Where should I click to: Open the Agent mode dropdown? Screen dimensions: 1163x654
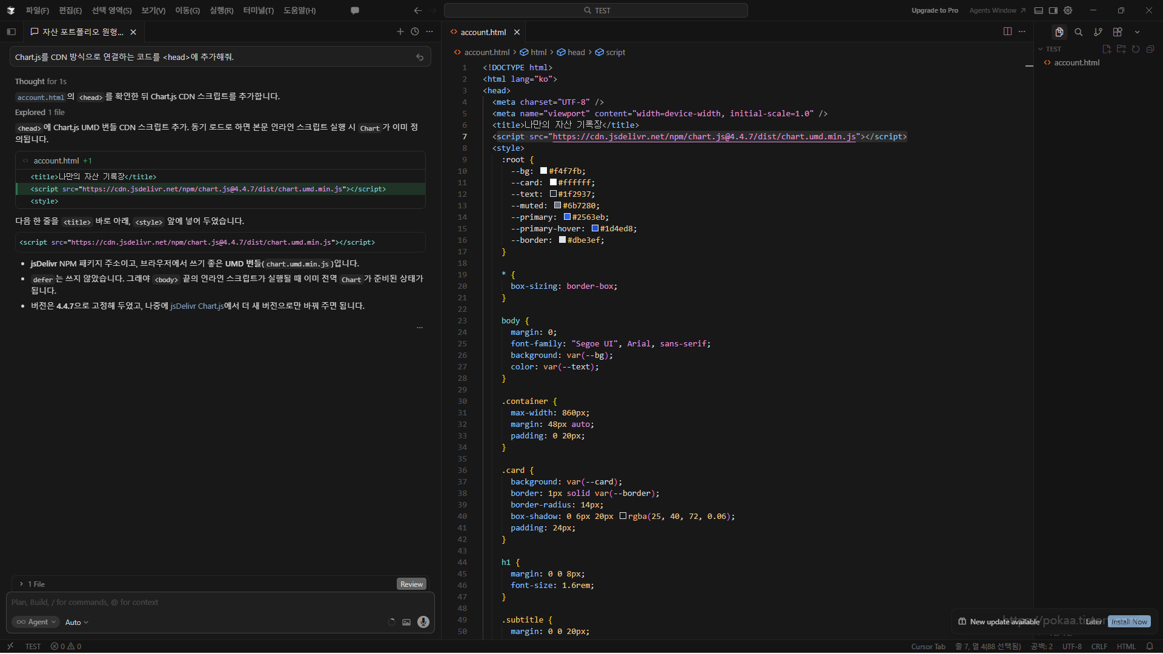pos(36,622)
